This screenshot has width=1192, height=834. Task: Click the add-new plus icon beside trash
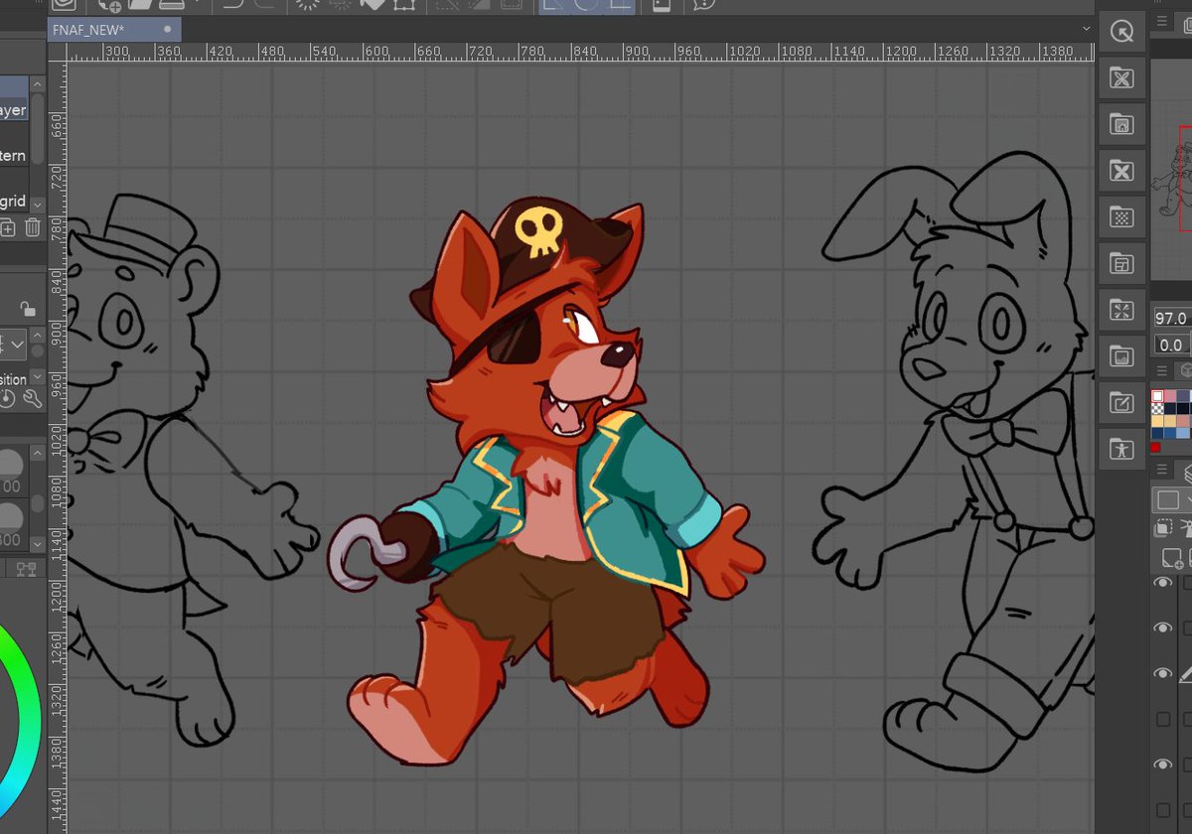(8, 227)
